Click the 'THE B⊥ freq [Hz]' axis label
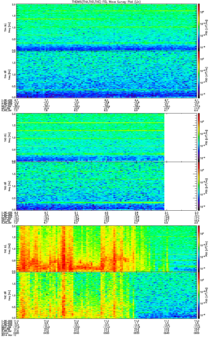Viewport: 210px width, 337px height. click(x=7, y=249)
